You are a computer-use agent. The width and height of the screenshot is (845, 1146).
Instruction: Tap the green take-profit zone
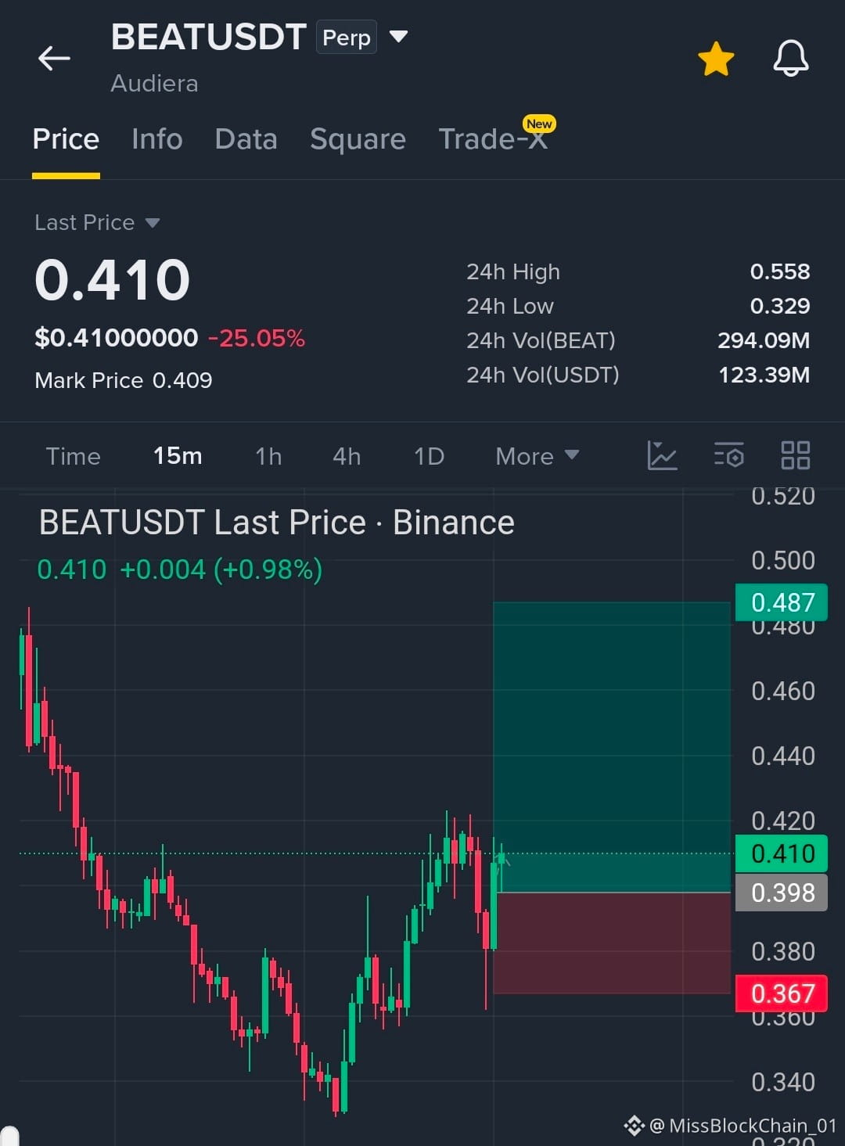pos(612,747)
